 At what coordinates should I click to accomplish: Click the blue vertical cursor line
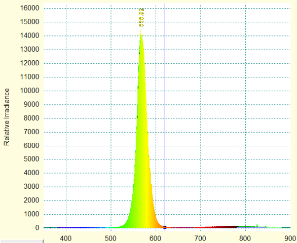[165, 113]
